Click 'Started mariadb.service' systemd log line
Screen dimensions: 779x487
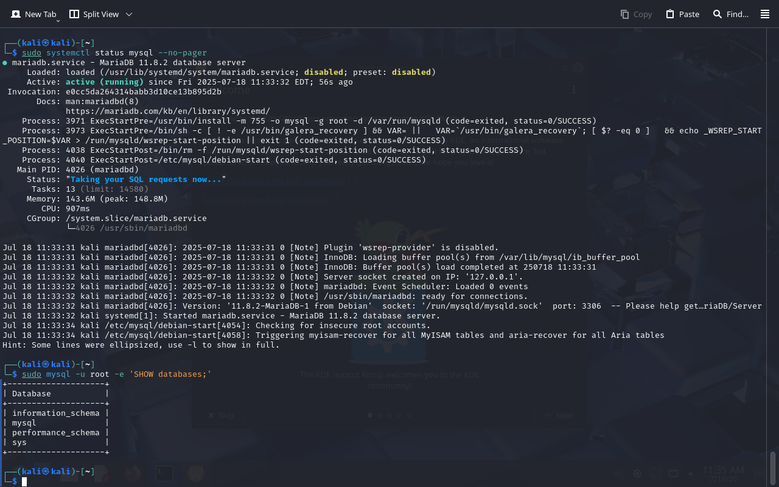click(x=222, y=316)
